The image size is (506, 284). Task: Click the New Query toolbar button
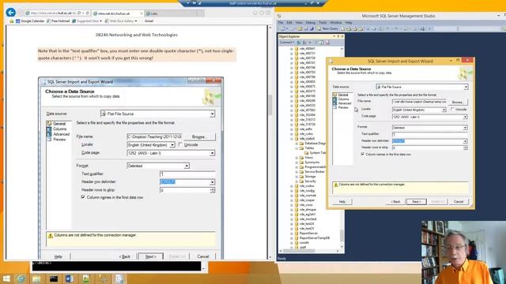click(327, 28)
